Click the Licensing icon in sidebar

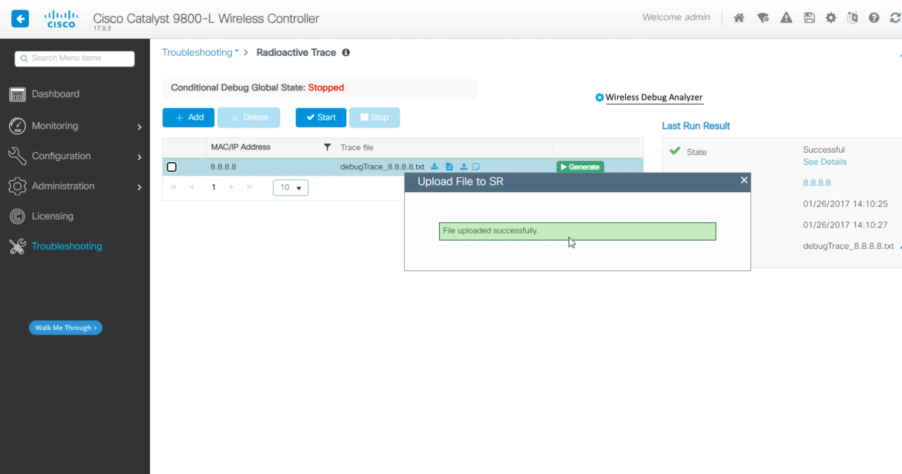click(x=17, y=216)
